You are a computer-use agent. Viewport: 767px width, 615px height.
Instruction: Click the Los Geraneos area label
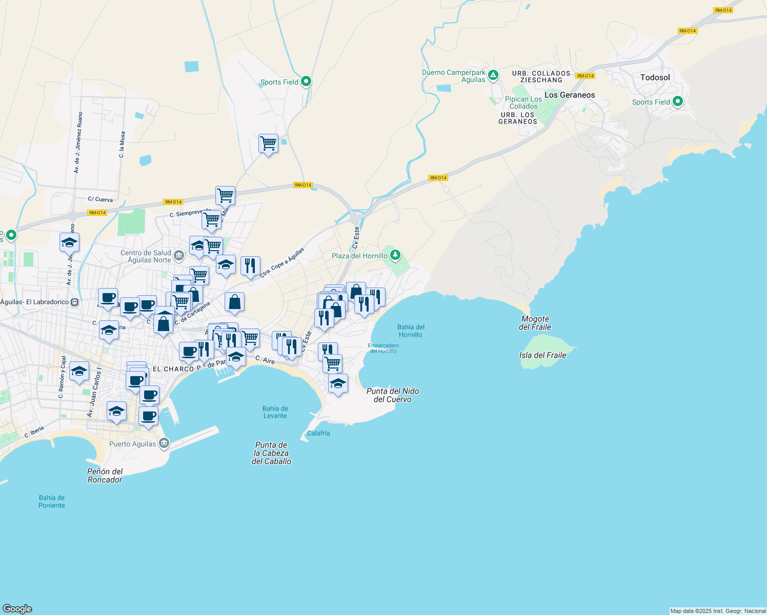coord(571,95)
